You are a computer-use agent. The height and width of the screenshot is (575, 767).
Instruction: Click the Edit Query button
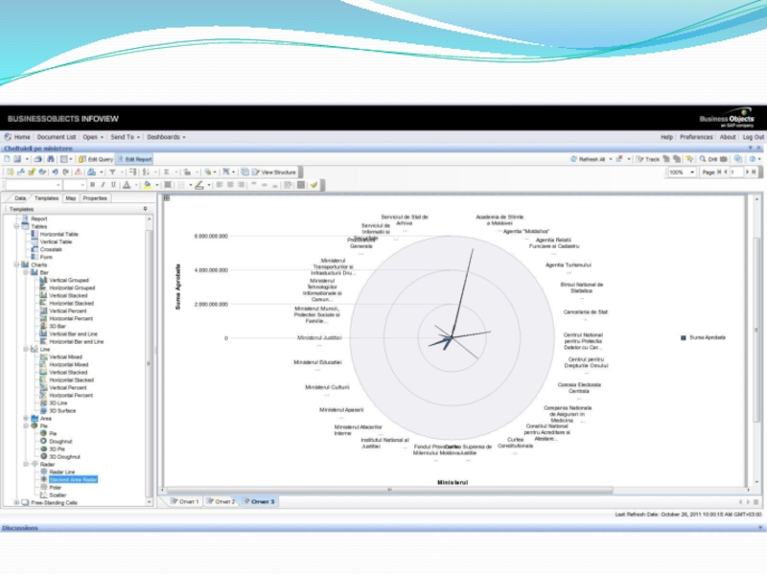97,159
